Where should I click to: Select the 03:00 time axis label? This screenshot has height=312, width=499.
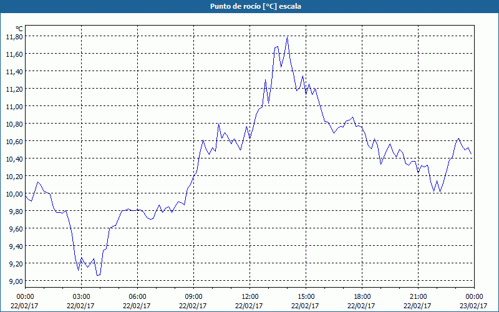(x=81, y=297)
